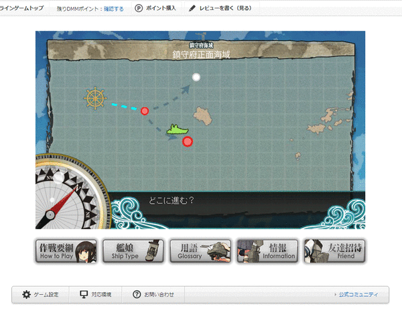Open the 公式コミュニティ link

358,294
